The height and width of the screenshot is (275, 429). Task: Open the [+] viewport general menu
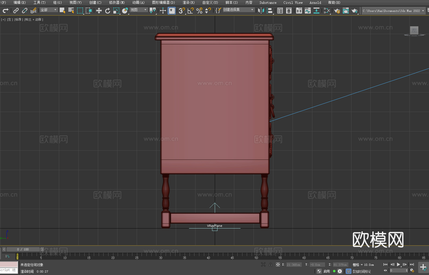click(3, 19)
